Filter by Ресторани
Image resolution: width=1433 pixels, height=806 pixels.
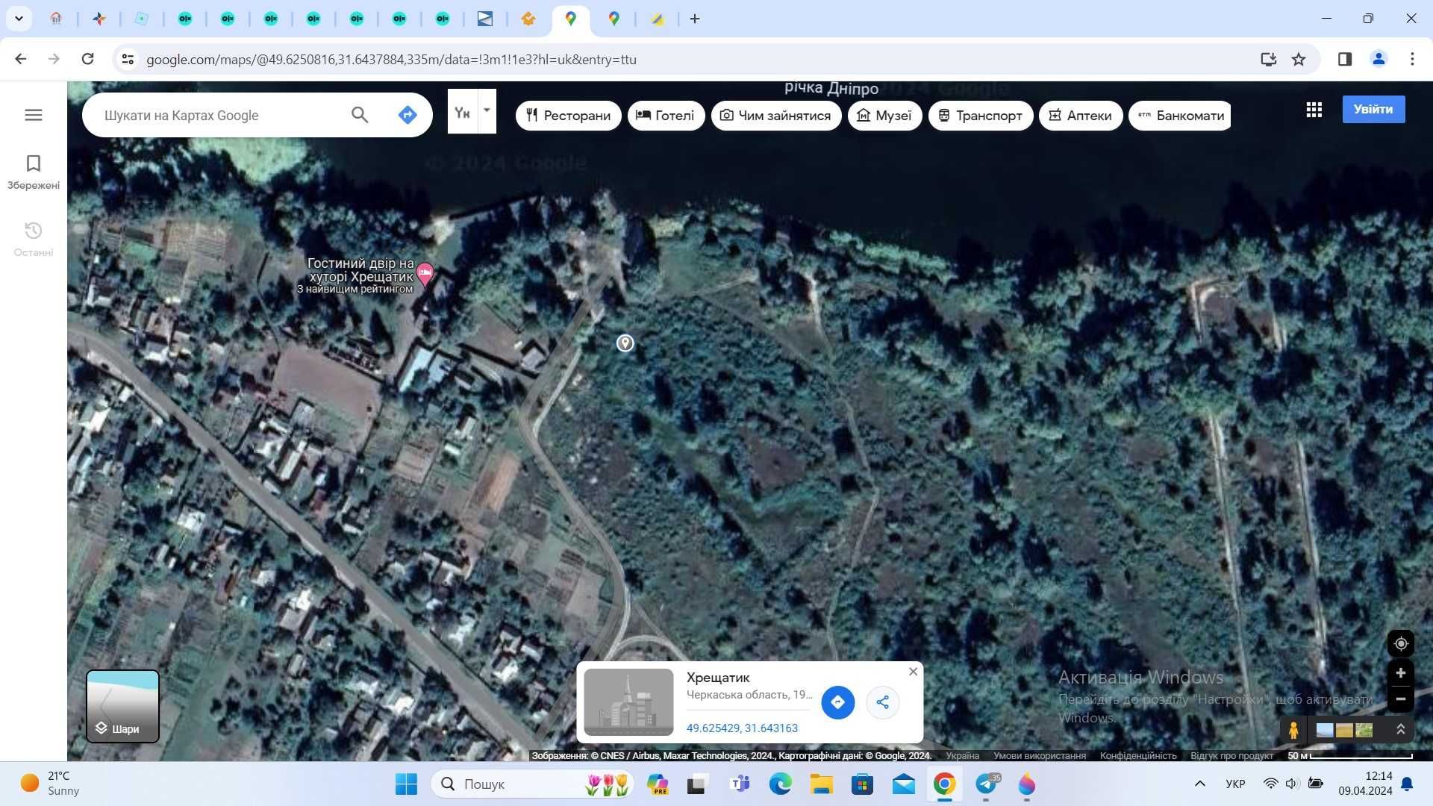pyautogui.click(x=569, y=116)
